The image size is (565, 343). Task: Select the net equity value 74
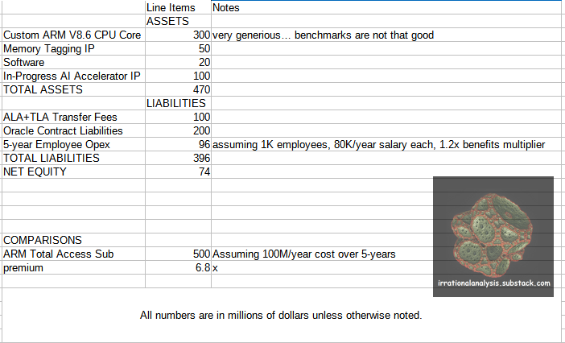178,171
